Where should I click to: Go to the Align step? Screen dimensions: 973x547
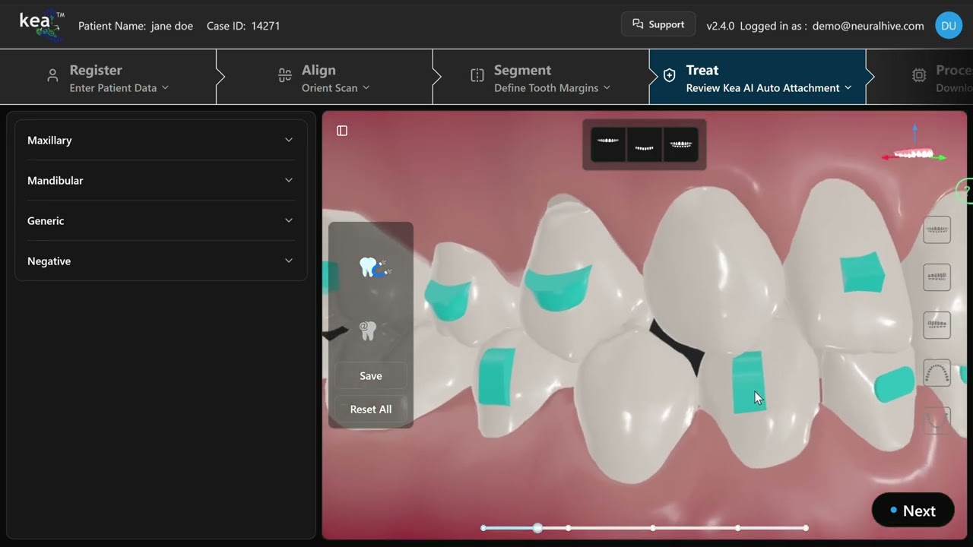coord(325,77)
